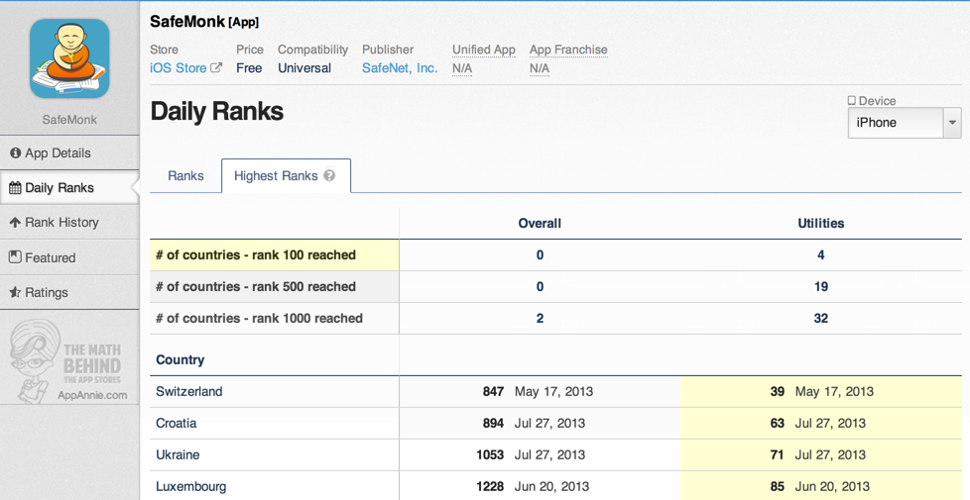The width and height of the screenshot is (970, 500).
Task: Click the help question mark on Highest Ranks
Action: click(329, 175)
